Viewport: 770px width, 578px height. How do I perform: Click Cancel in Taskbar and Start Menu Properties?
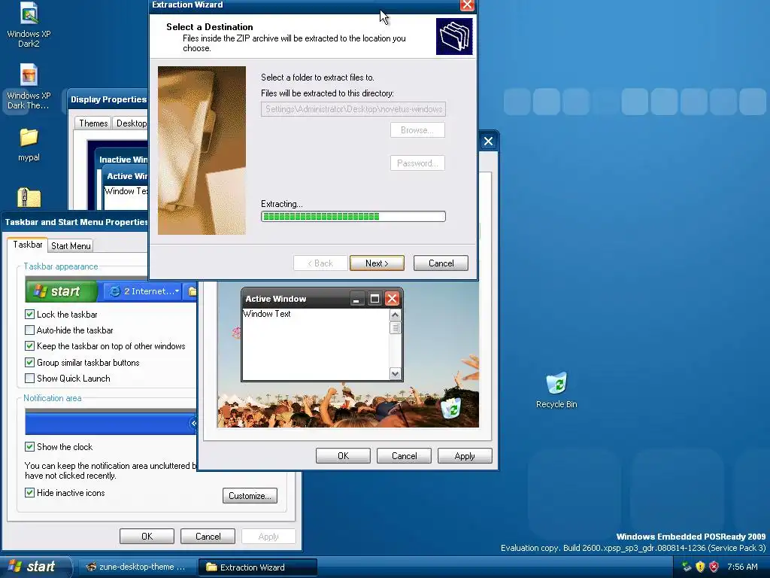pyautogui.click(x=208, y=536)
